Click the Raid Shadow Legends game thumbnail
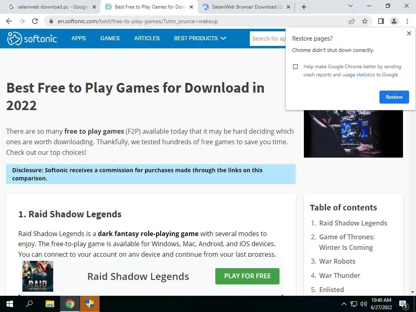 [38, 276]
